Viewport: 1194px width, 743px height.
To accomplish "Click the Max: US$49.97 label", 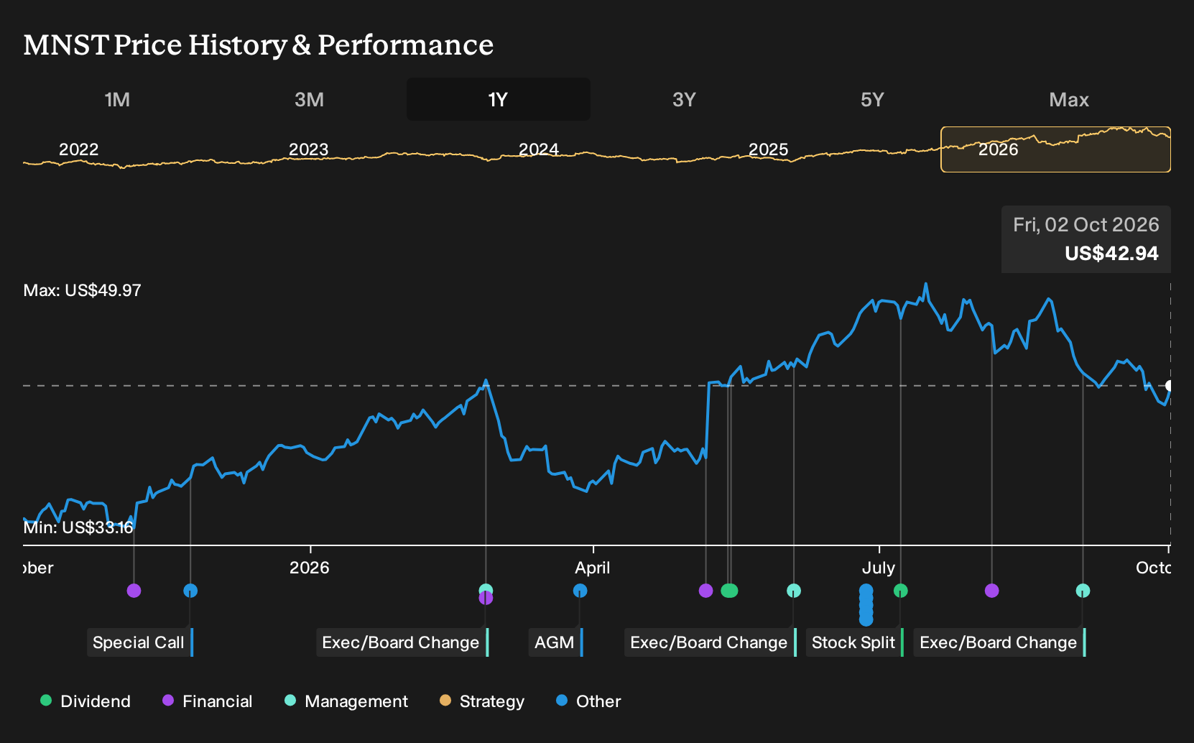I will coord(83,290).
